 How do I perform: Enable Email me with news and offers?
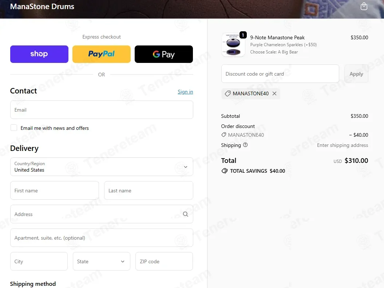[x=14, y=128]
